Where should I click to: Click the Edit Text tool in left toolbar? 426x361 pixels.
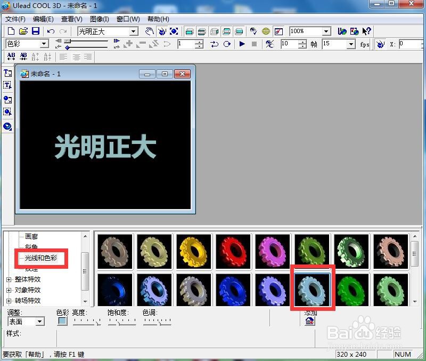7,85
